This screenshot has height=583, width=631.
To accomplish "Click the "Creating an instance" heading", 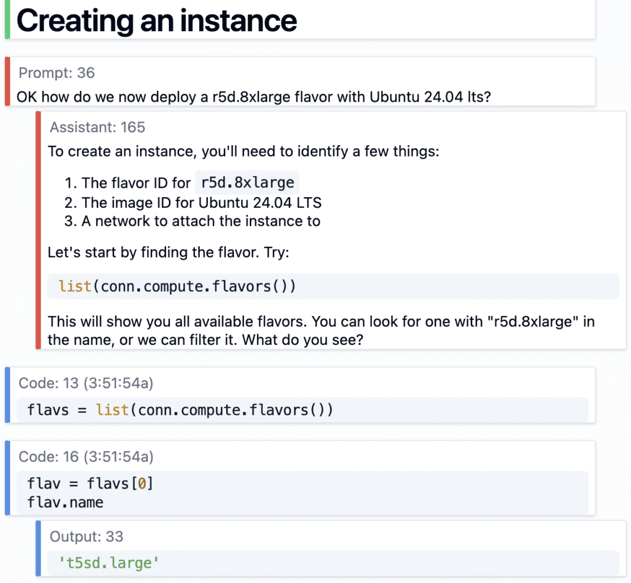I will [x=157, y=20].
